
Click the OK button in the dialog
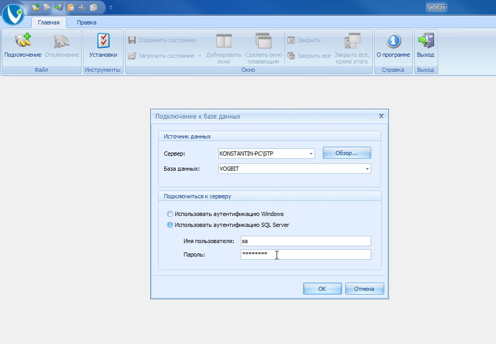[322, 288]
